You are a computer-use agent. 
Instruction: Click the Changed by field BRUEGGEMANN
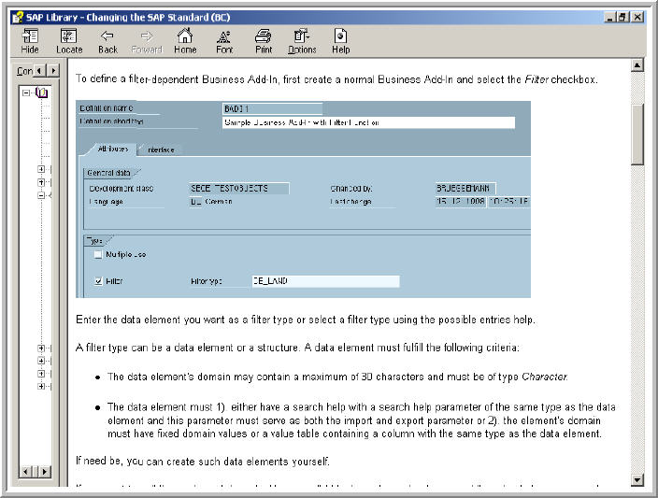click(465, 189)
